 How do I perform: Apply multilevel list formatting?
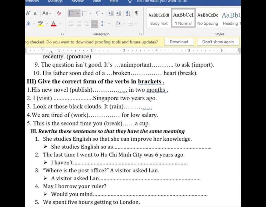97,13
